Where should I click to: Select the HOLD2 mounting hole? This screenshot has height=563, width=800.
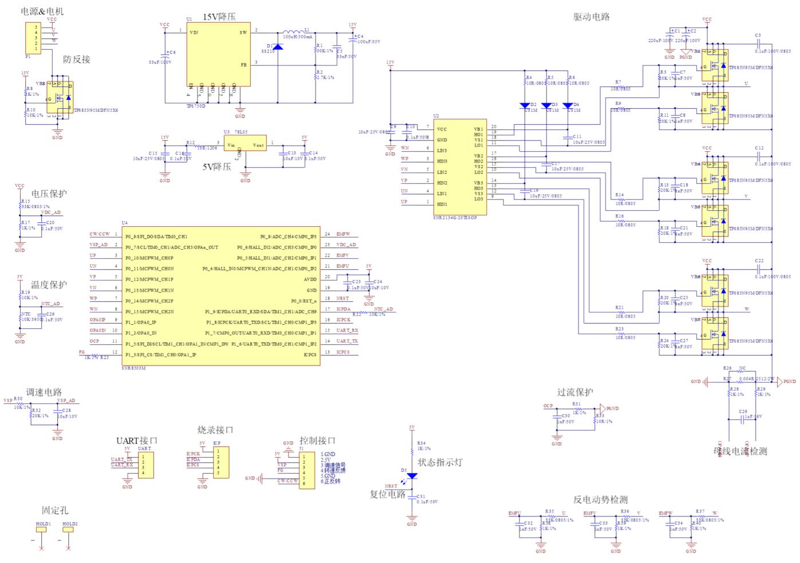click(69, 530)
